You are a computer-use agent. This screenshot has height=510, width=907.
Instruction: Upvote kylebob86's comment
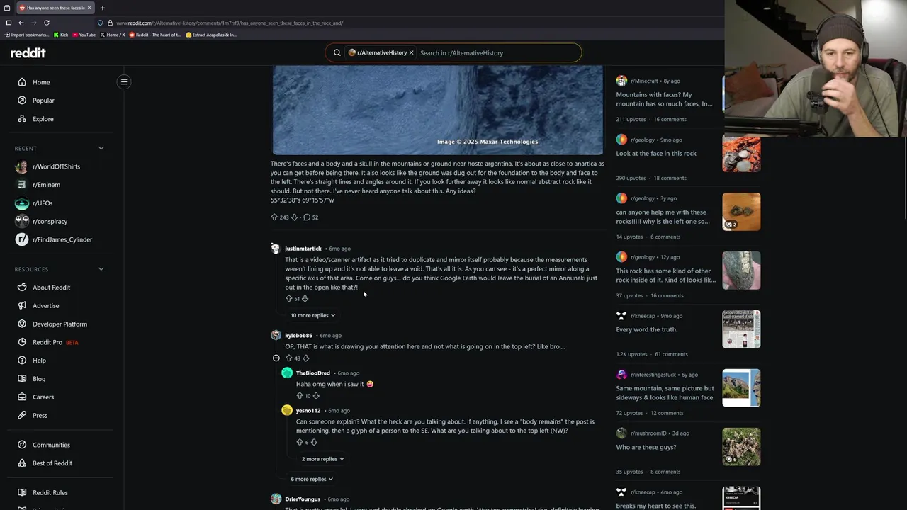coord(288,358)
